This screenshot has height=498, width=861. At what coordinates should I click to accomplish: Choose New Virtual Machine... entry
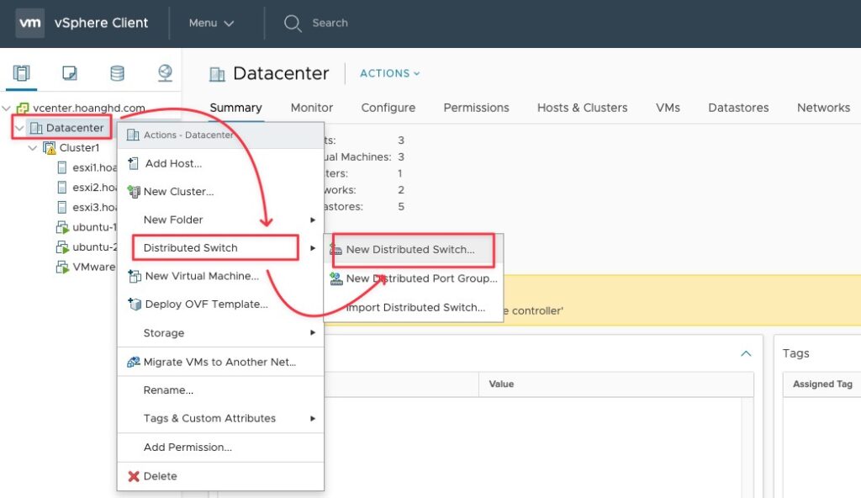[x=220, y=276]
